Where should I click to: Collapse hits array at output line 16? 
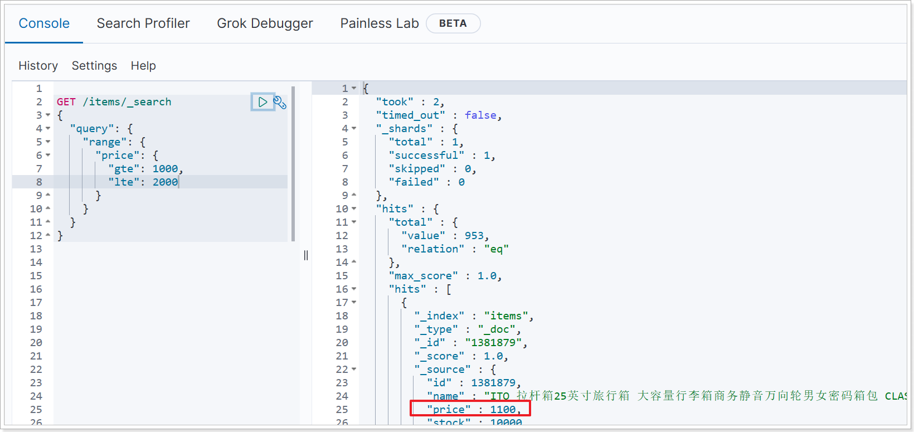[x=354, y=289]
